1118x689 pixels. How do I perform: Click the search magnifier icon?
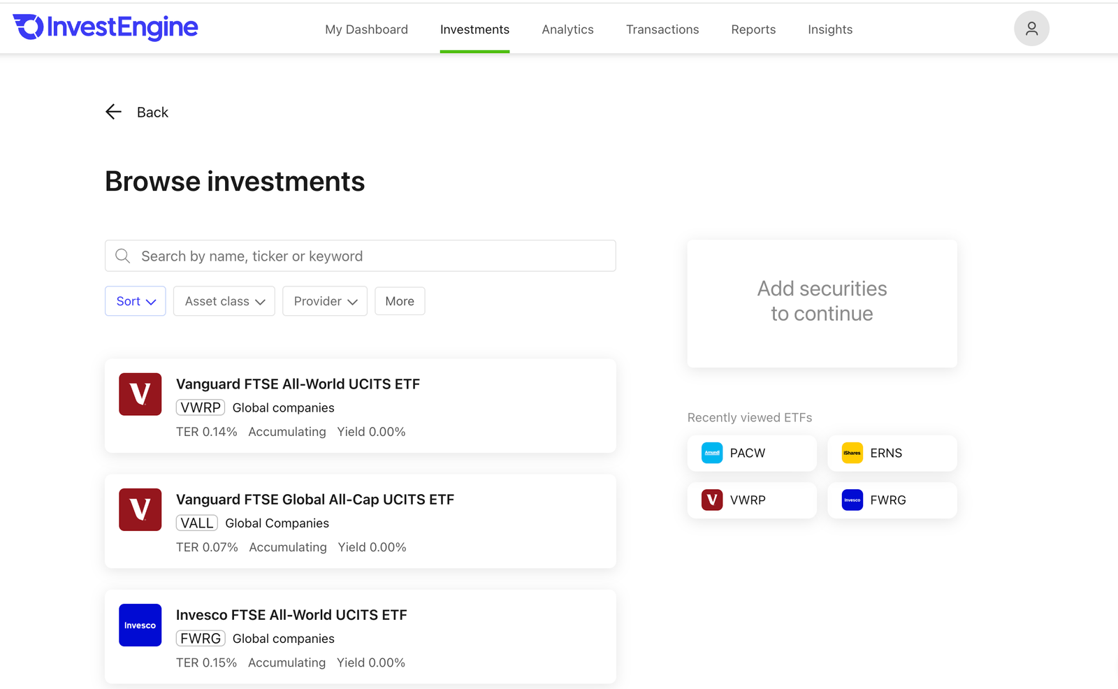click(123, 256)
